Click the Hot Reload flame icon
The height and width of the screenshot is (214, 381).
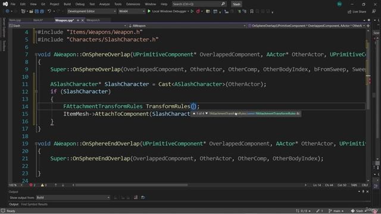click(x=198, y=11)
